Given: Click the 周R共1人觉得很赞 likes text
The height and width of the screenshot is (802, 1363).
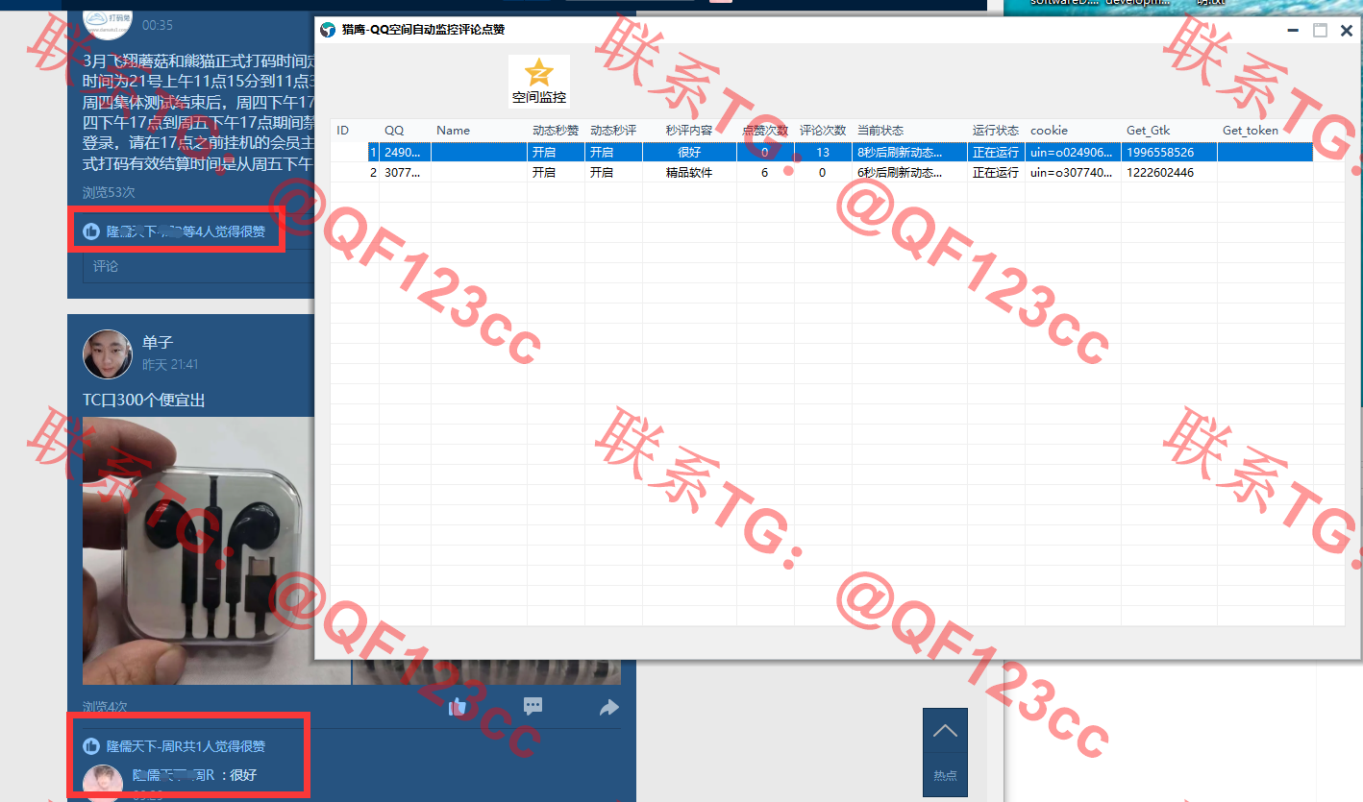Looking at the screenshot, I should 186,746.
